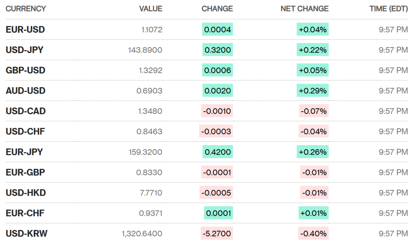The width and height of the screenshot is (414, 242).
Task: Open the USD-HKD currency pair
Action: tap(26, 193)
